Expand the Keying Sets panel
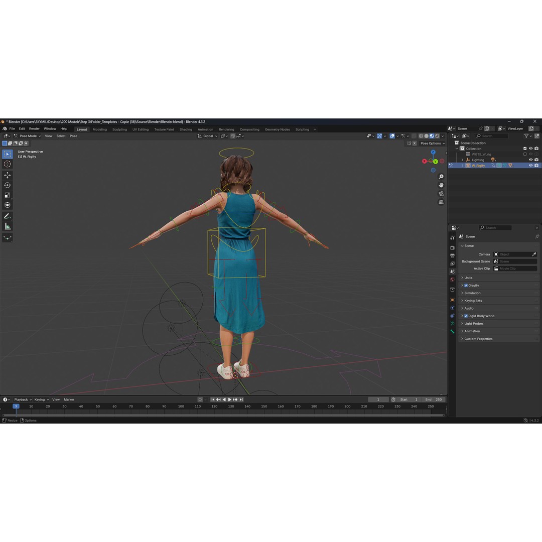542x542 pixels. [499, 301]
